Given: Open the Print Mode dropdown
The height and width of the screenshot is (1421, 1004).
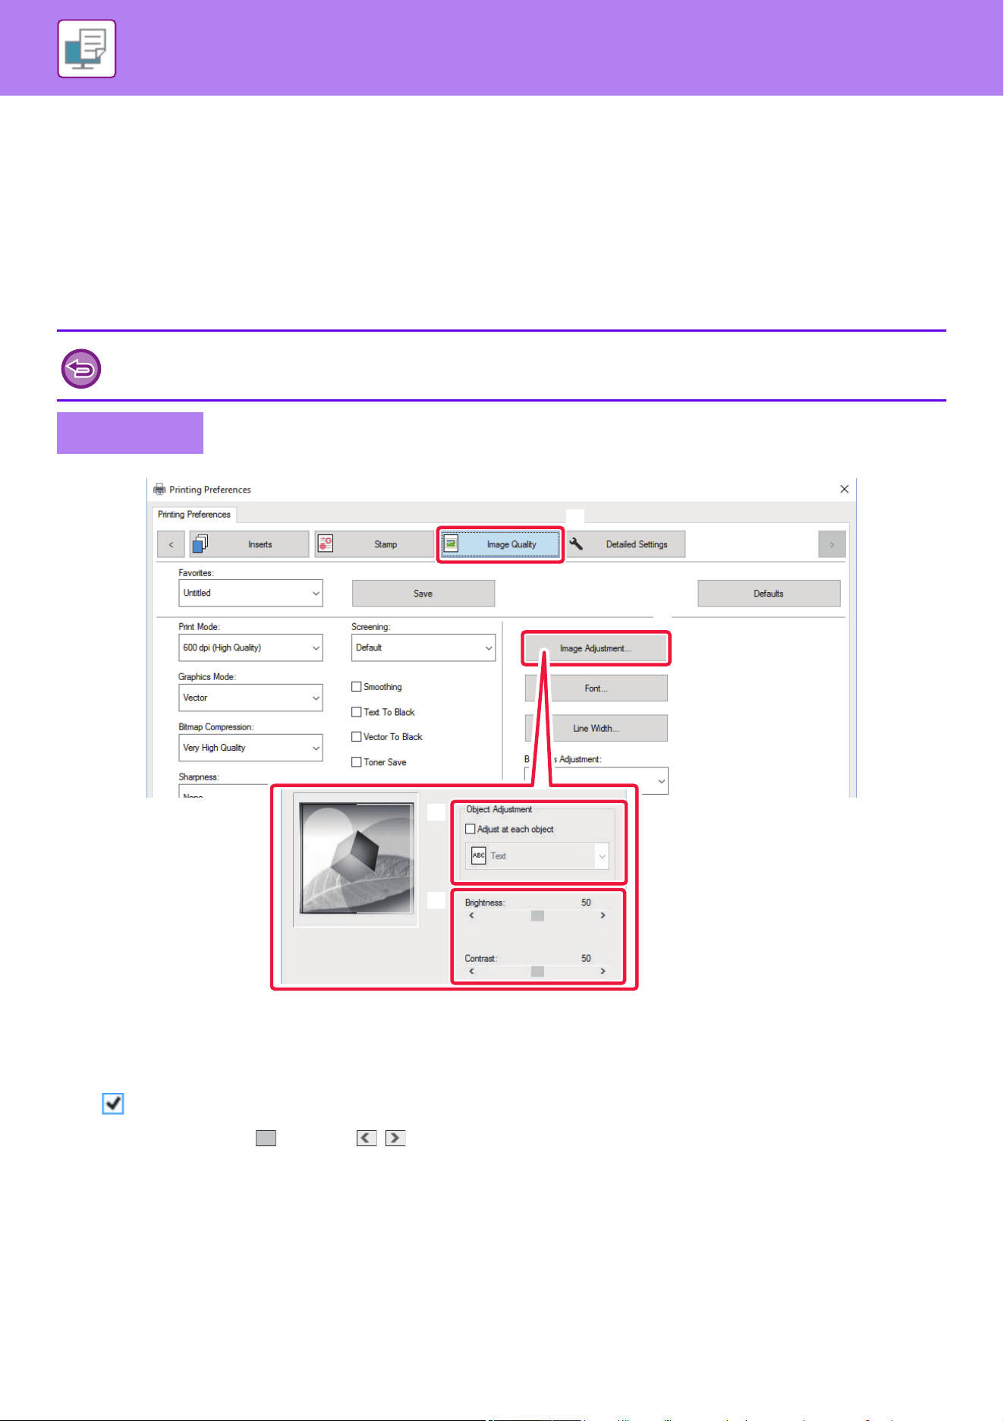Looking at the screenshot, I should point(250,647).
